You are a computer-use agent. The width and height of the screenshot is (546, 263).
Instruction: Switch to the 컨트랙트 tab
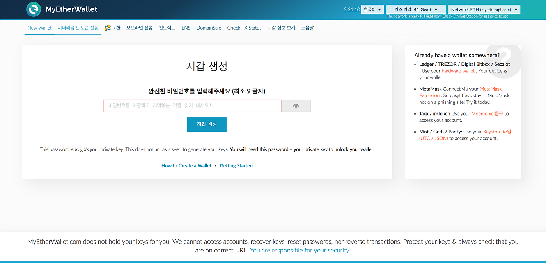click(x=167, y=28)
